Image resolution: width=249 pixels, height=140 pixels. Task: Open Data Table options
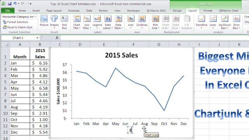coord(118,23)
